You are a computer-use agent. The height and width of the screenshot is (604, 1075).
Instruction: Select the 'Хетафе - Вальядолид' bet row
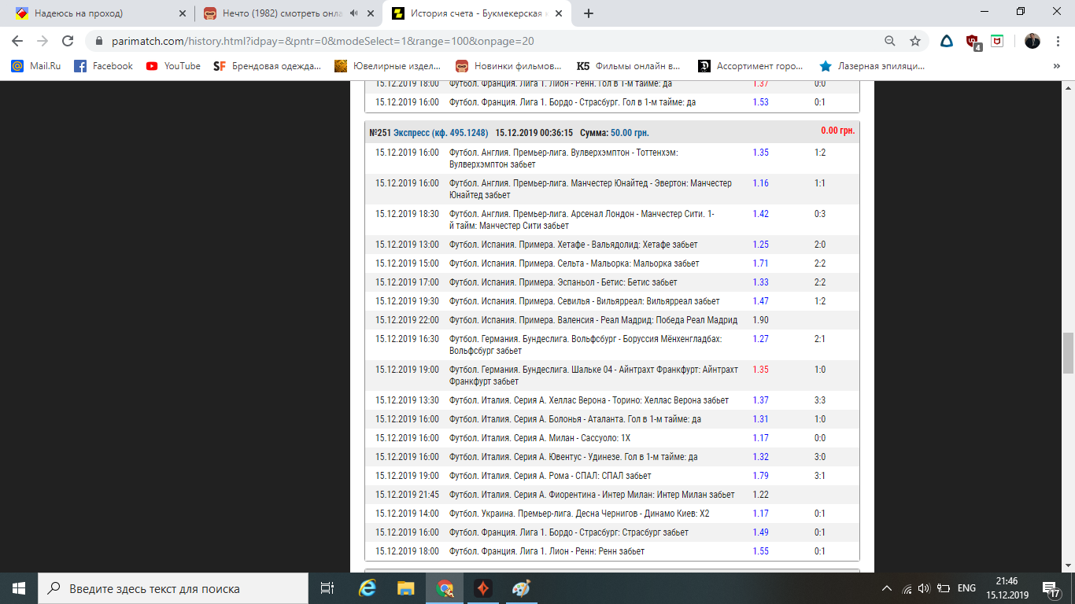pos(612,245)
